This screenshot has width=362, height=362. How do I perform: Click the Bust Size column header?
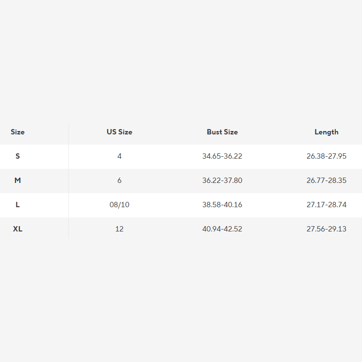[x=222, y=132]
